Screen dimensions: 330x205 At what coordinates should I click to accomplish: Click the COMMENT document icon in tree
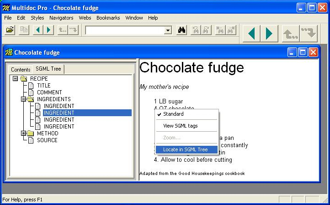click(31, 92)
